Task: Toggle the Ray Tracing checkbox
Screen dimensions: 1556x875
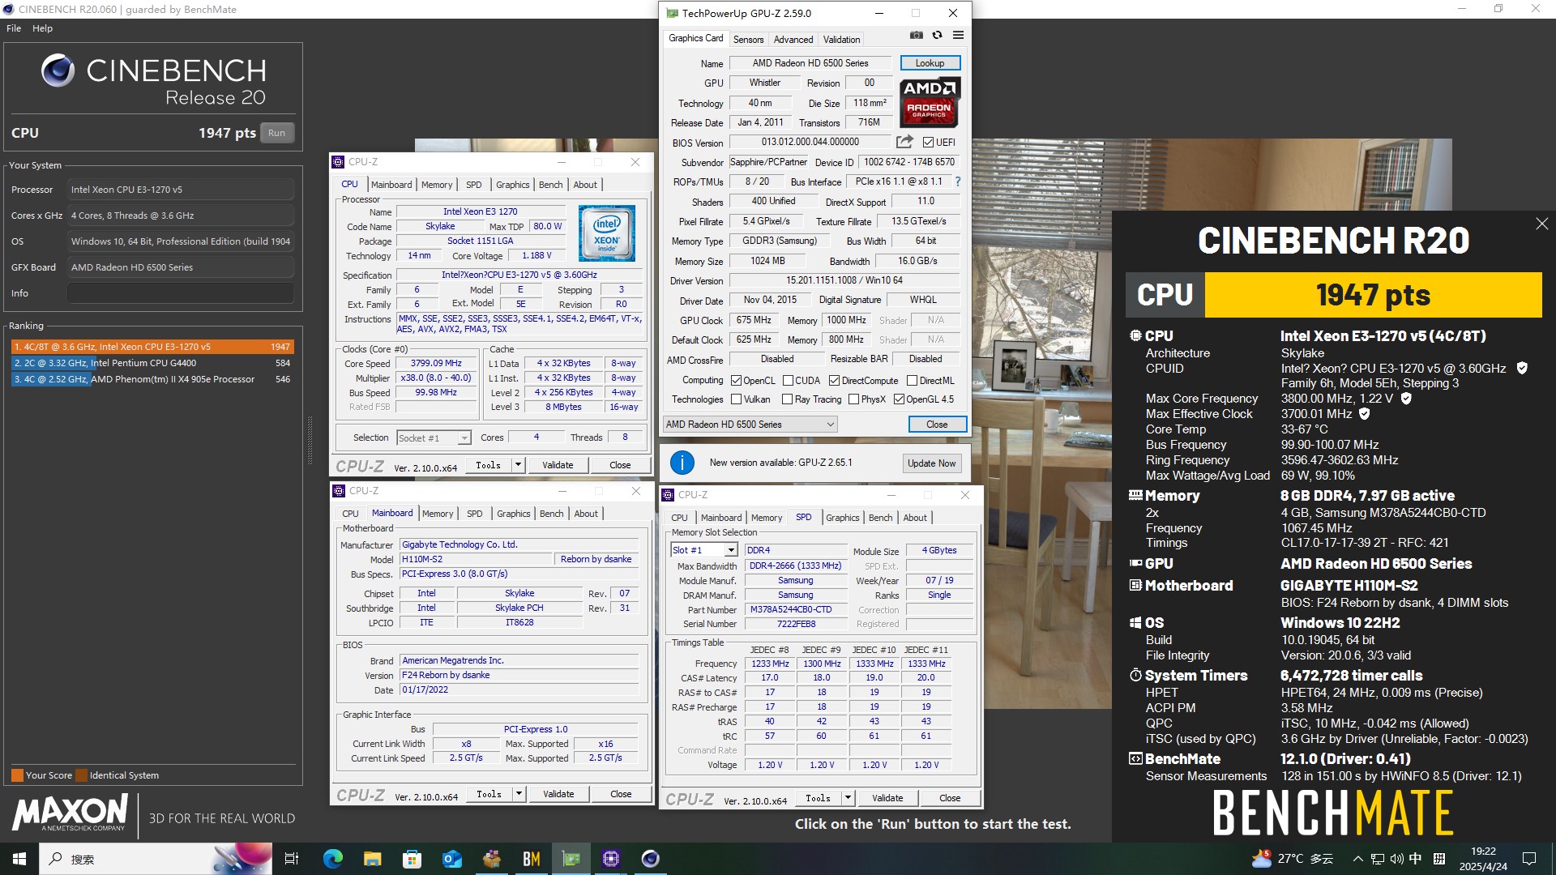Action: coord(787,399)
